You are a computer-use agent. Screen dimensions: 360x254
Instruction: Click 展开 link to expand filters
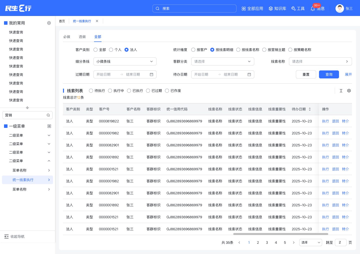click(x=348, y=74)
